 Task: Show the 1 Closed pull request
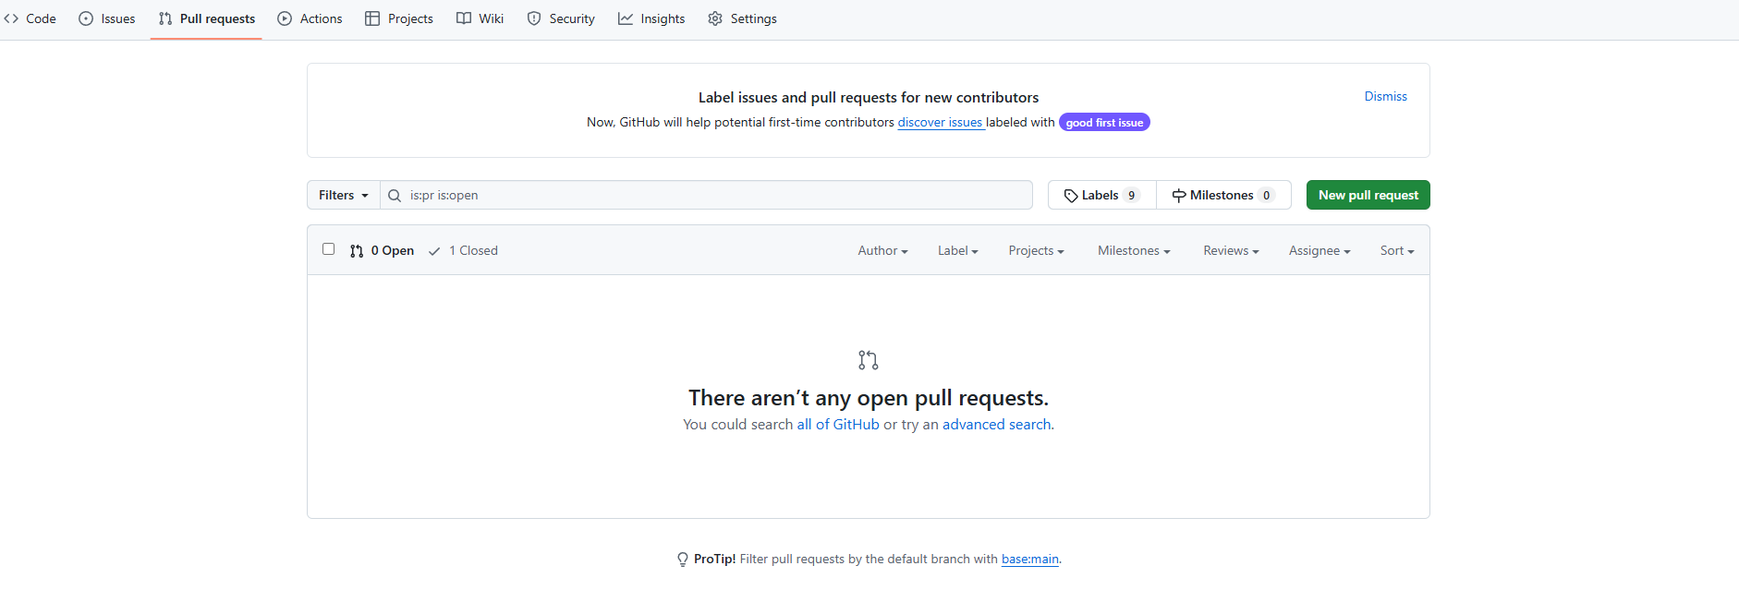click(463, 250)
